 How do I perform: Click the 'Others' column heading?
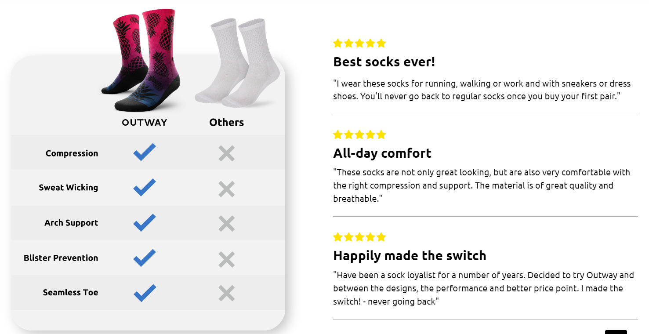click(x=226, y=122)
